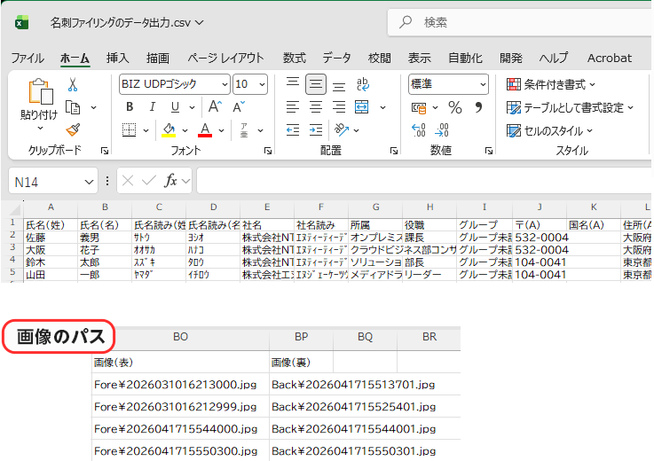The image size is (654, 461).
Task: Click the Percent Style icon
Action: 454,107
